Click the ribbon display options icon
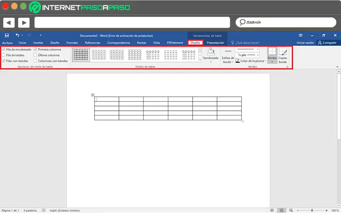 click(301, 35)
